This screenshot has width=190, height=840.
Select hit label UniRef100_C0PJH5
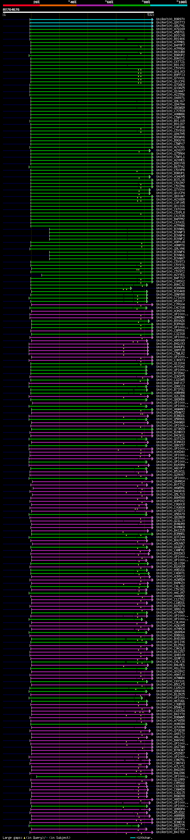tap(170, 203)
